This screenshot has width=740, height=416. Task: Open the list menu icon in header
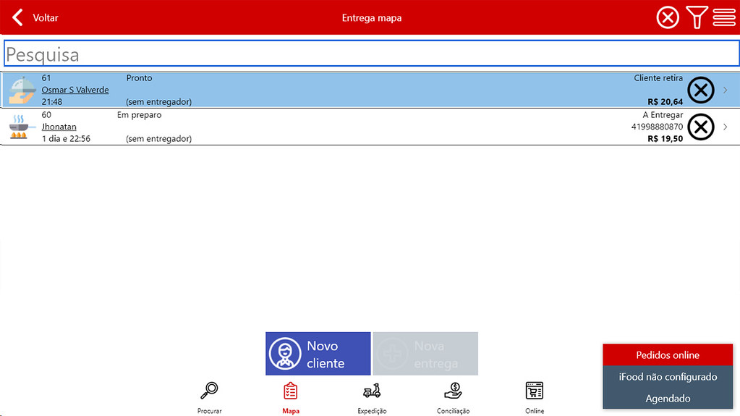pos(724,17)
